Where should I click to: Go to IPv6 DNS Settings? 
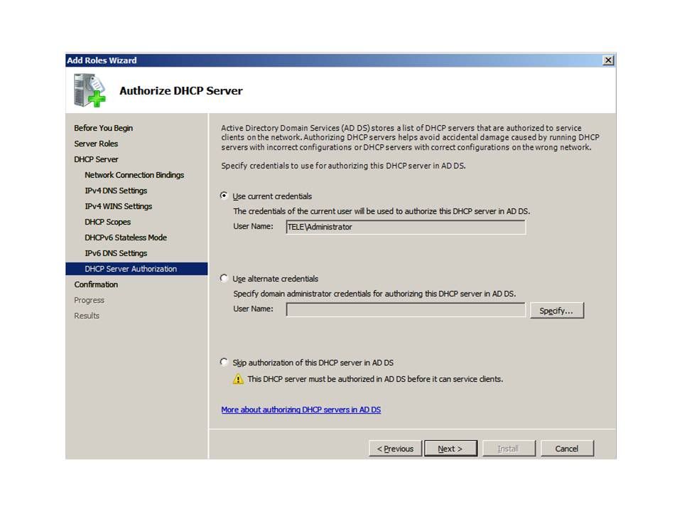click(x=116, y=253)
